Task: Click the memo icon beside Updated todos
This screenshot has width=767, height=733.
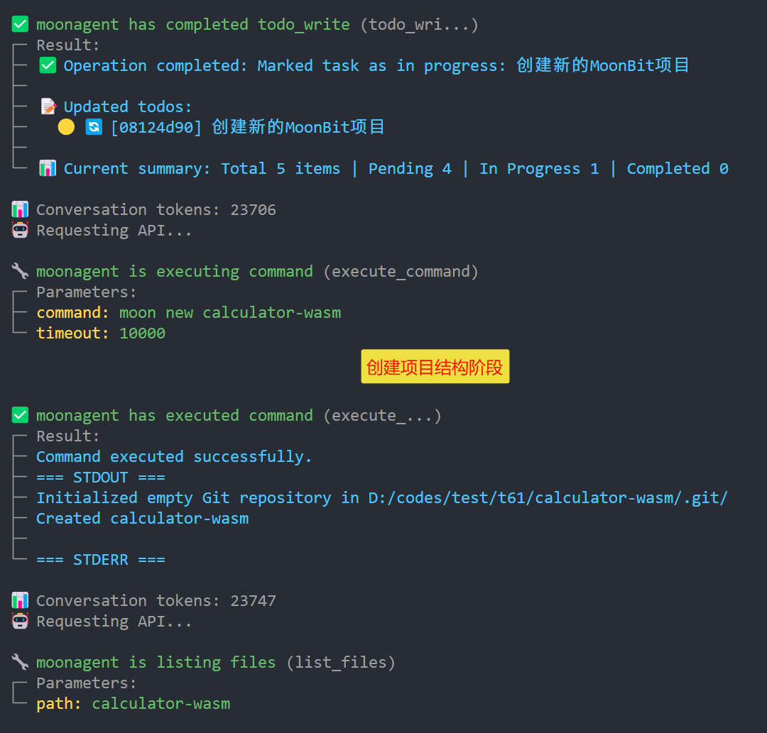Action: [48, 107]
